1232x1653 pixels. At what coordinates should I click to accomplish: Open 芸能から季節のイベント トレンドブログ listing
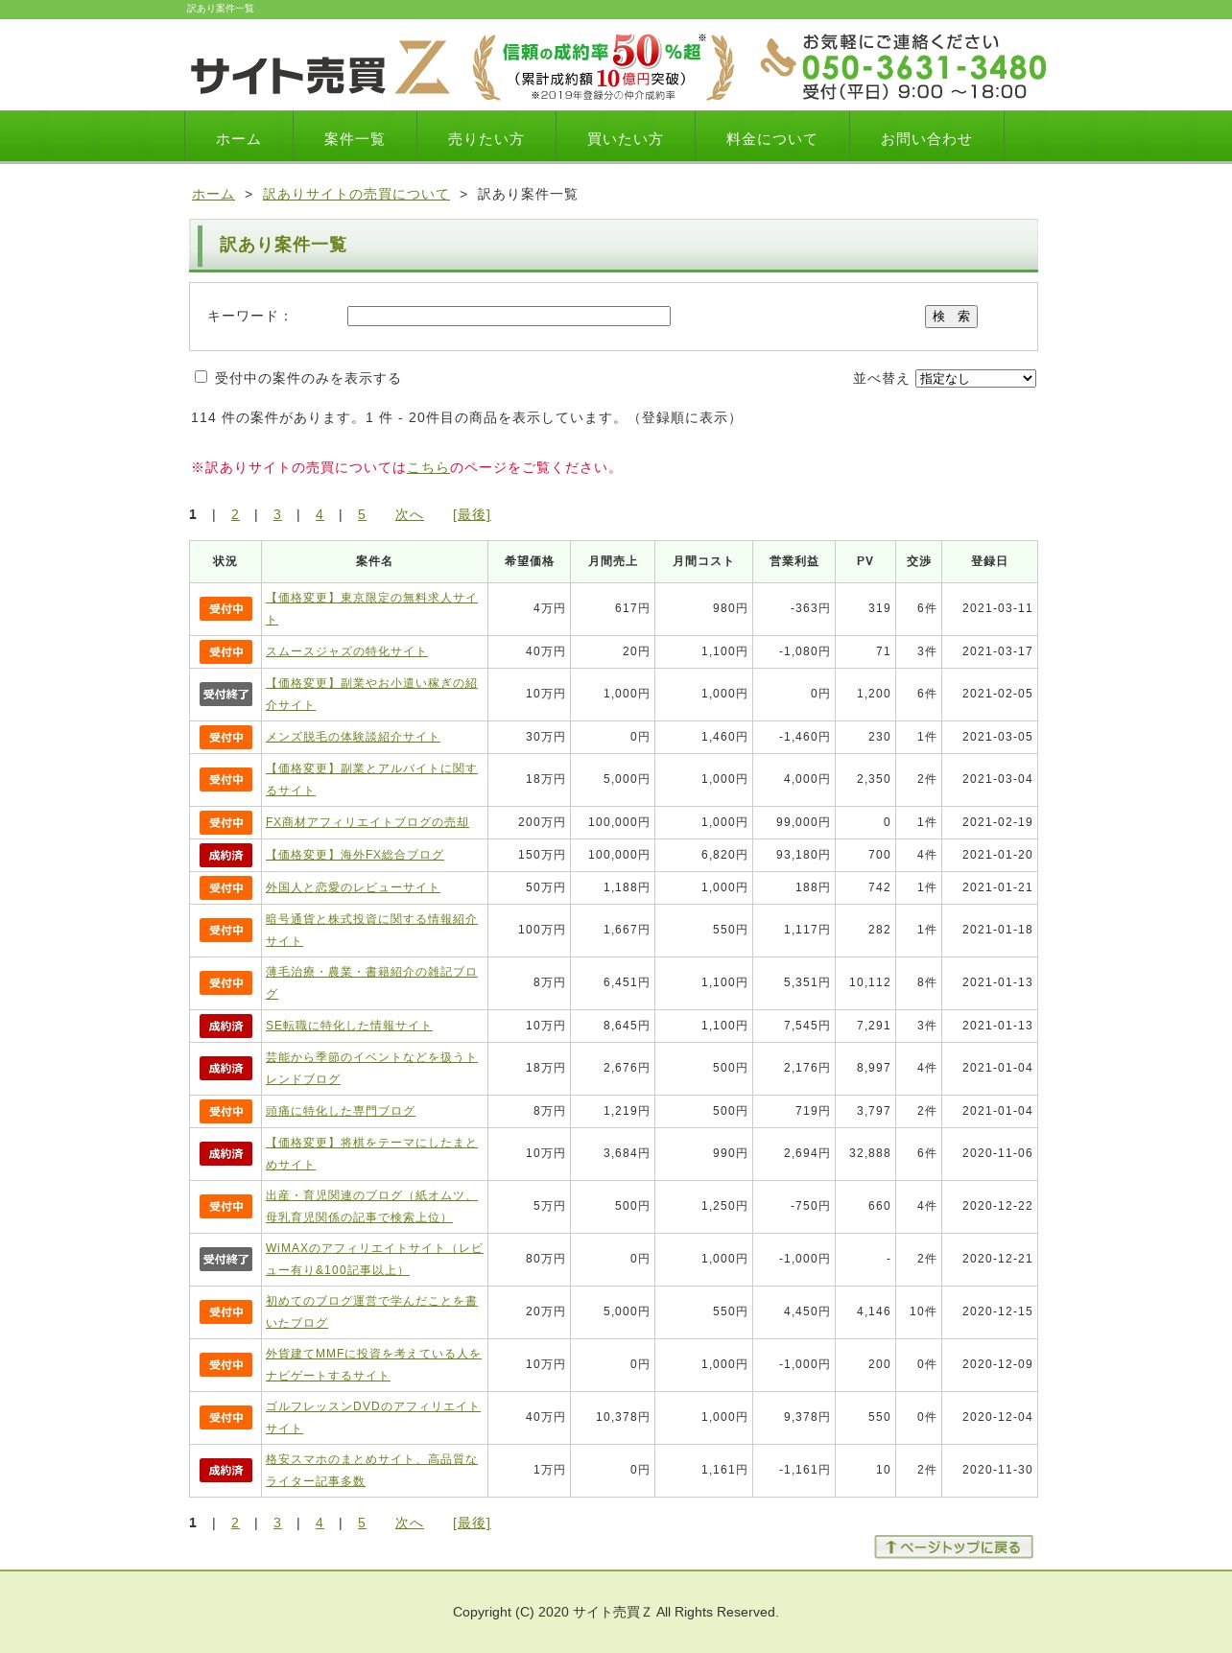371,1069
